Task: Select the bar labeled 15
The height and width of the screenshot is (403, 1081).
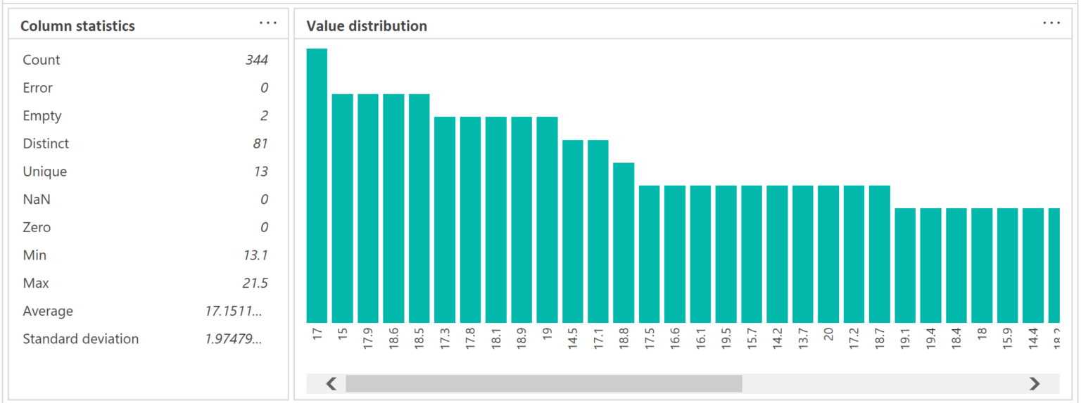Action: (342, 208)
